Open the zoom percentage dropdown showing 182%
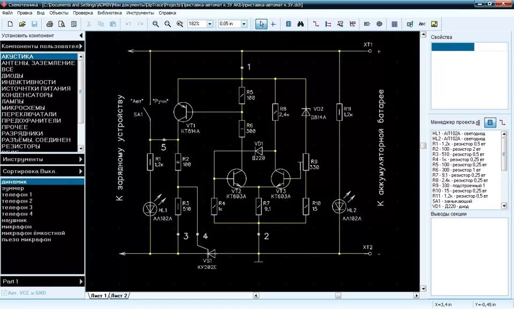 click(x=210, y=24)
